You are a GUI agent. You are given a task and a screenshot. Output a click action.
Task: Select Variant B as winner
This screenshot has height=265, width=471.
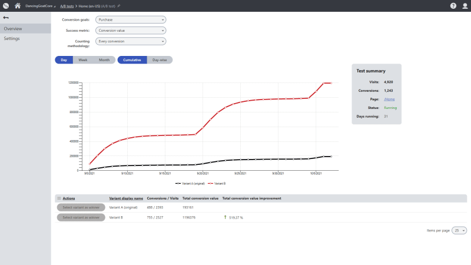[x=81, y=217]
